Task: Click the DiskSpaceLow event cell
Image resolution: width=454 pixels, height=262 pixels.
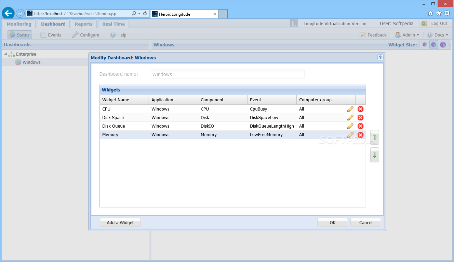Action: [x=272, y=118]
